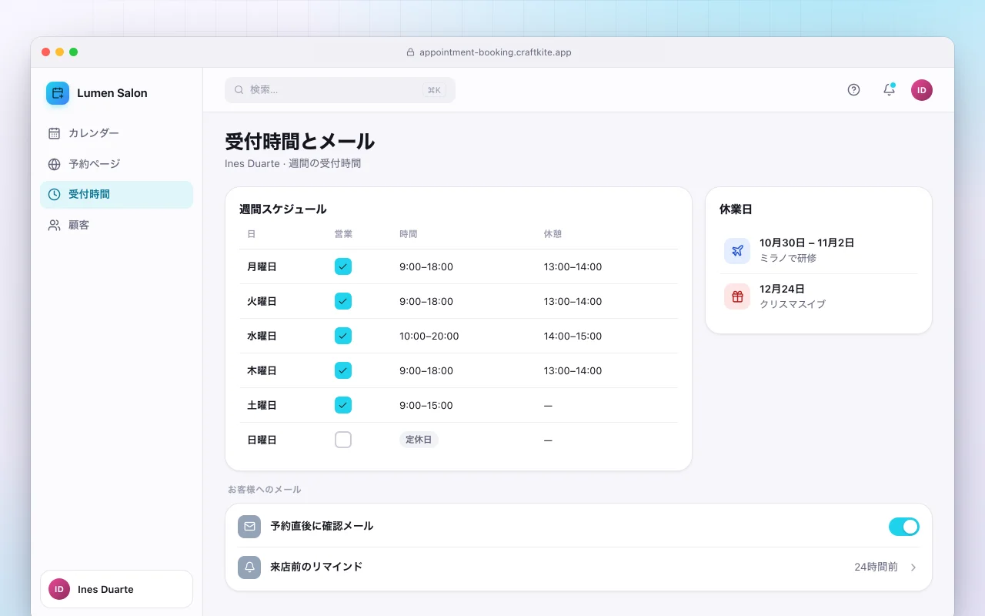Click 水曜日 break 14:00–15:00
The image size is (985, 616).
click(x=573, y=336)
